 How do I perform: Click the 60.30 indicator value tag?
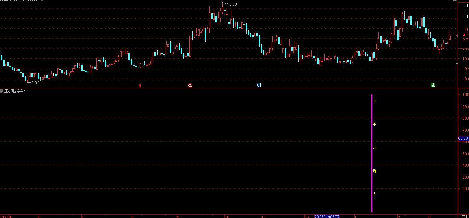tap(463, 138)
